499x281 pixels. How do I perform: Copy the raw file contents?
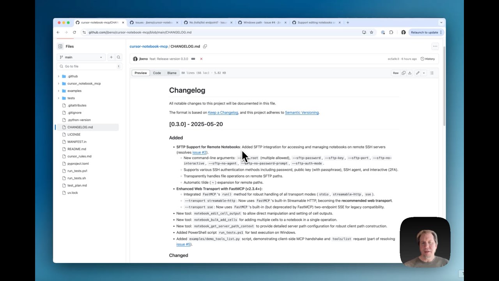(402, 73)
